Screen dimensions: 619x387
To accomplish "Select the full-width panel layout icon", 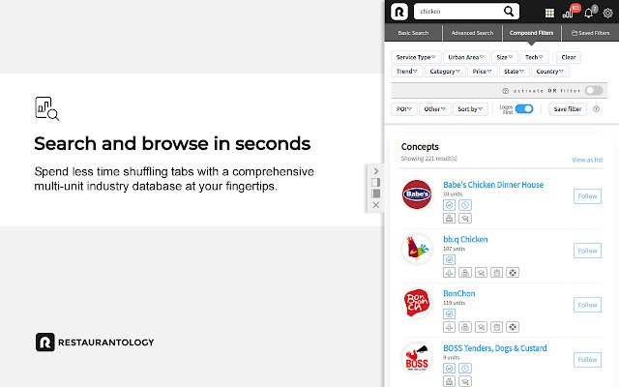I will pyautogui.click(x=376, y=193).
